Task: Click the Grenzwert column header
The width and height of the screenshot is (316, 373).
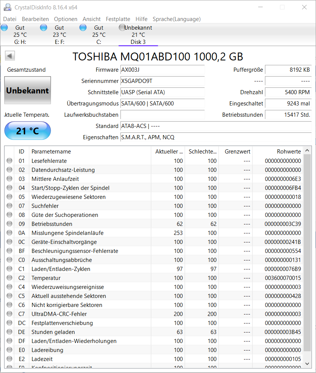Action: coord(235,152)
